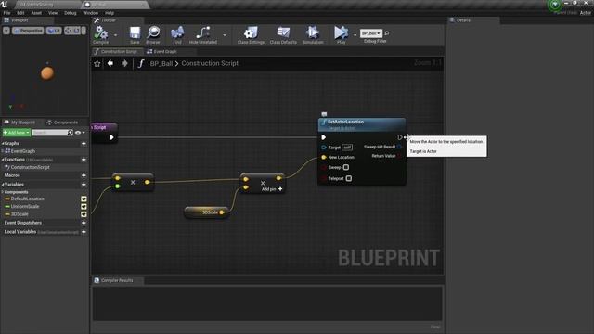Click comment bubble above SetActorLocation node
This screenshot has height=334, width=594.
tap(324, 114)
